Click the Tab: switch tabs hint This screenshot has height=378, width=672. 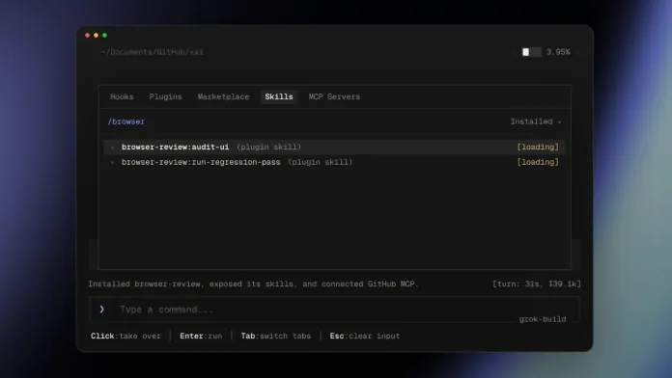pyautogui.click(x=275, y=336)
